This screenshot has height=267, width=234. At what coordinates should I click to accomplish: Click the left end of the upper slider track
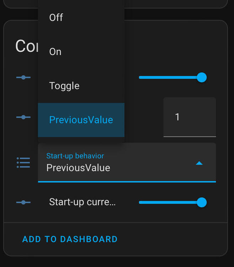point(141,77)
